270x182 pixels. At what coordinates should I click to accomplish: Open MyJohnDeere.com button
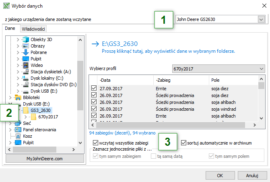pyautogui.click(x=45, y=159)
